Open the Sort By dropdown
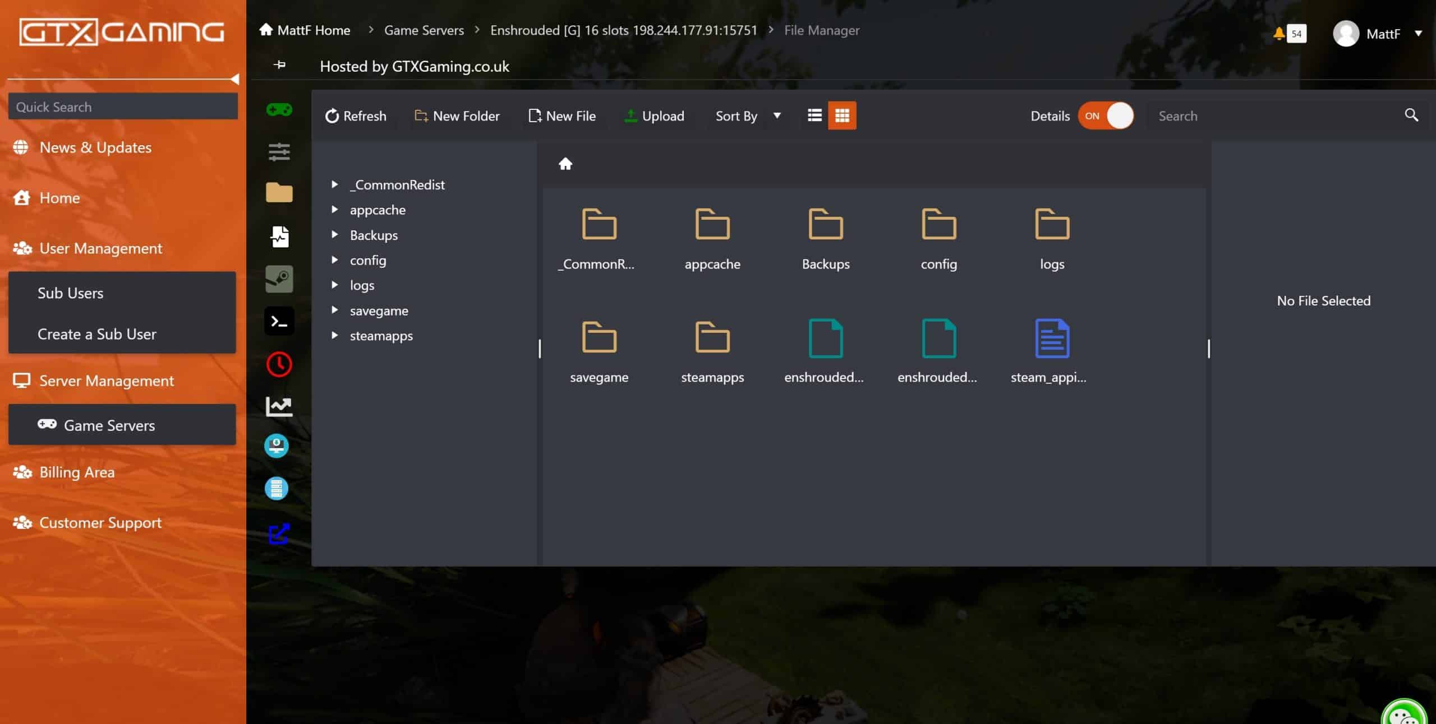 [x=746, y=116]
